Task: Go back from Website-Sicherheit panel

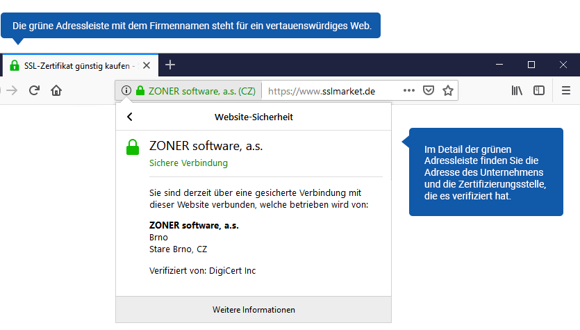Action: point(129,117)
